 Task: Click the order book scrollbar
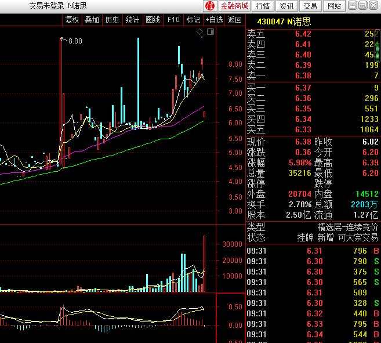click(x=378, y=46)
